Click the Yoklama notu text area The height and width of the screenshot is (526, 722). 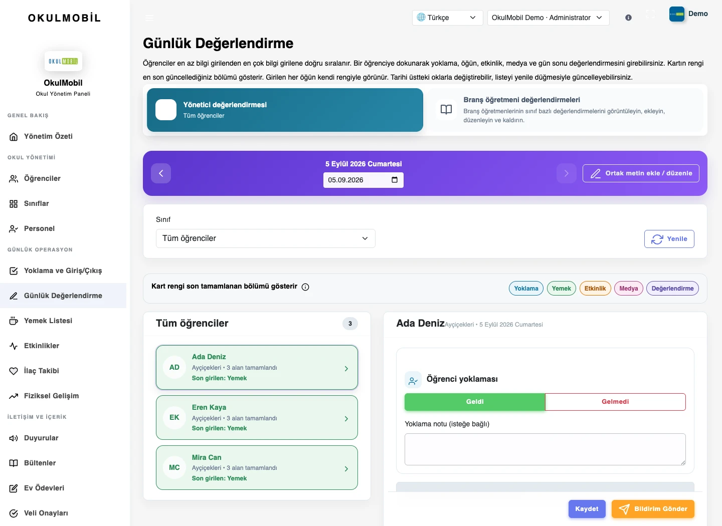[x=545, y=449]
